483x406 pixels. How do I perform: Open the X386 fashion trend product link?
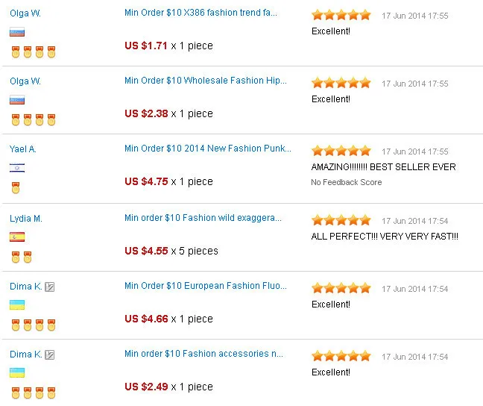pyautogui.click(x=201, y=13)
